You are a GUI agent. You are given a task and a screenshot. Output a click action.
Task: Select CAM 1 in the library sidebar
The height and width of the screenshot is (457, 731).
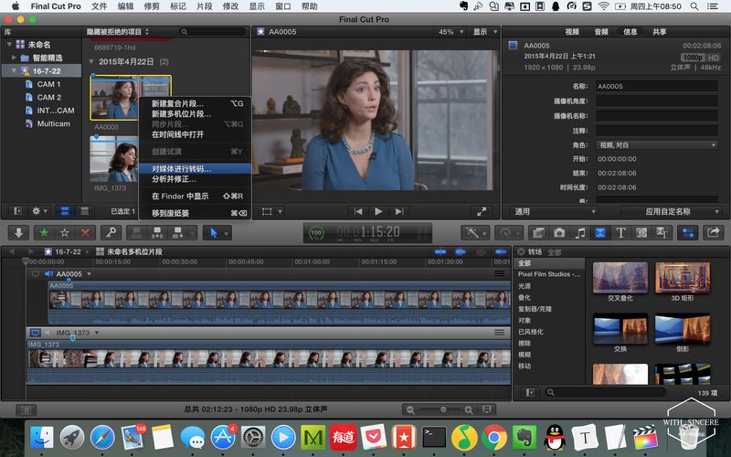click(48, 84)
